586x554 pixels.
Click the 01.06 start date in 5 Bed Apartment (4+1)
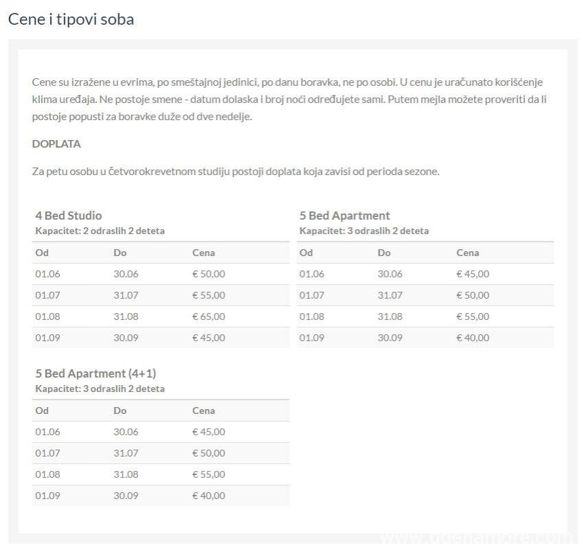point(48,432)
